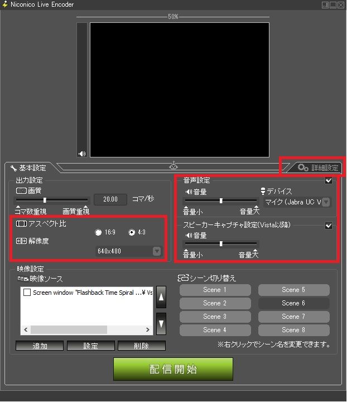
Task: Check the Screen window source checkbox
Action: 27,292
